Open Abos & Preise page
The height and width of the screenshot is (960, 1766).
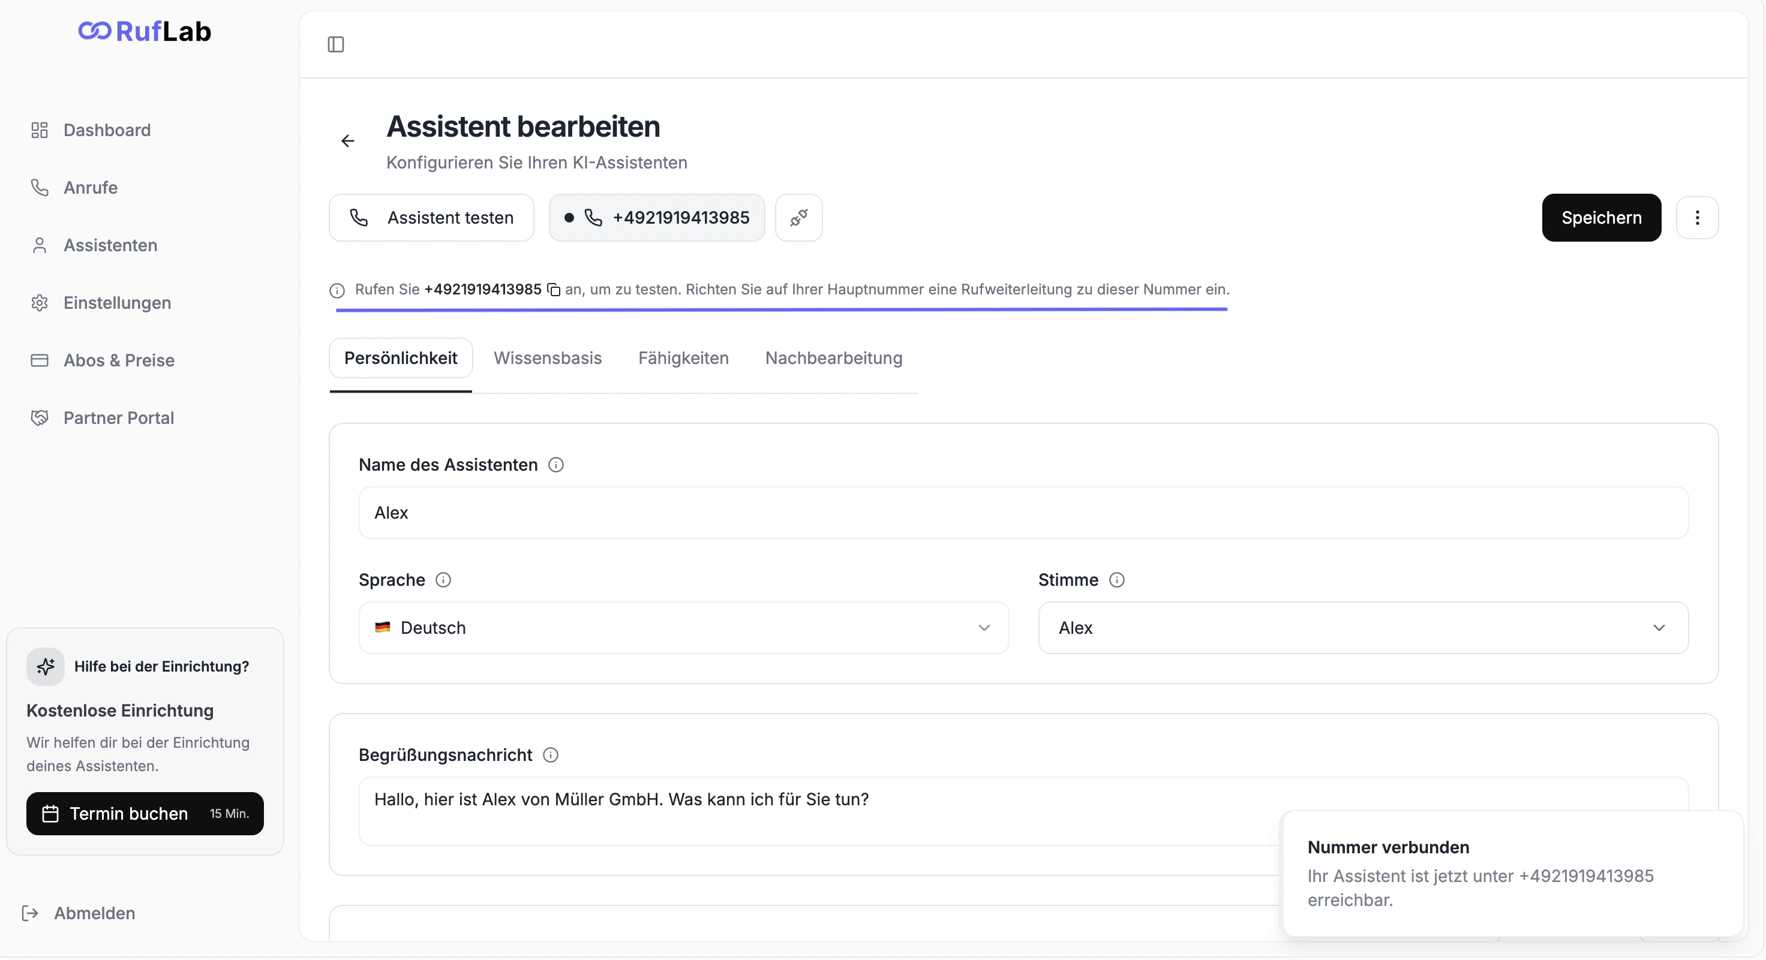tap(103, 360)
